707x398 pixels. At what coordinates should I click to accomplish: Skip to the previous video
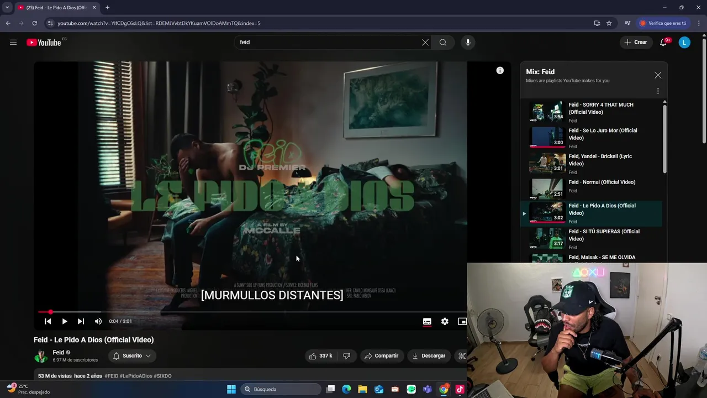pos(48,321)
